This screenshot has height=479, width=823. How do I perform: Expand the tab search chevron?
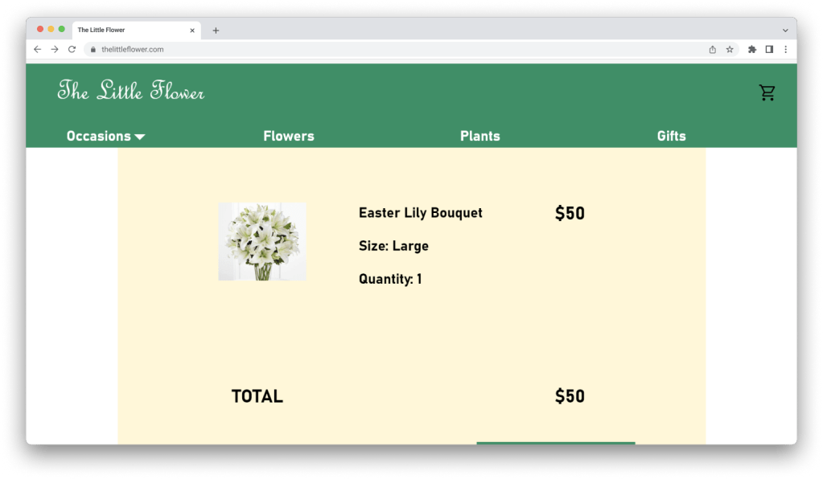click(x=785, y=31)
